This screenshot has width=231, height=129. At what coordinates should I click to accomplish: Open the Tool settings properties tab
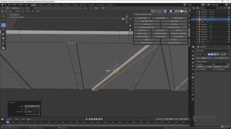193,51
